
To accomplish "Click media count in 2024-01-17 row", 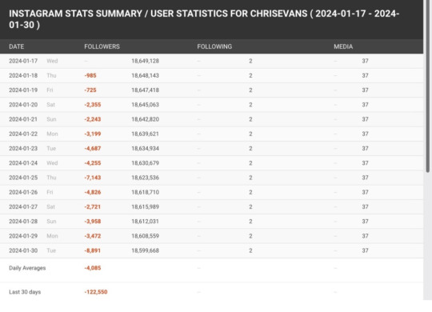I will coord(365,61).
